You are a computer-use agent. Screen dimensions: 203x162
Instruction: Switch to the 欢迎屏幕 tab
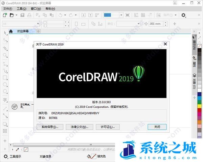(23, 31)
